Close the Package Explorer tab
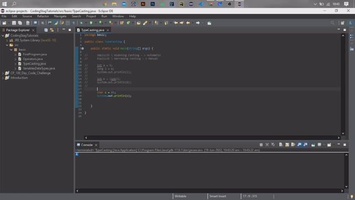The width and height of the screenshot is (355, 200). click(33, 30)
